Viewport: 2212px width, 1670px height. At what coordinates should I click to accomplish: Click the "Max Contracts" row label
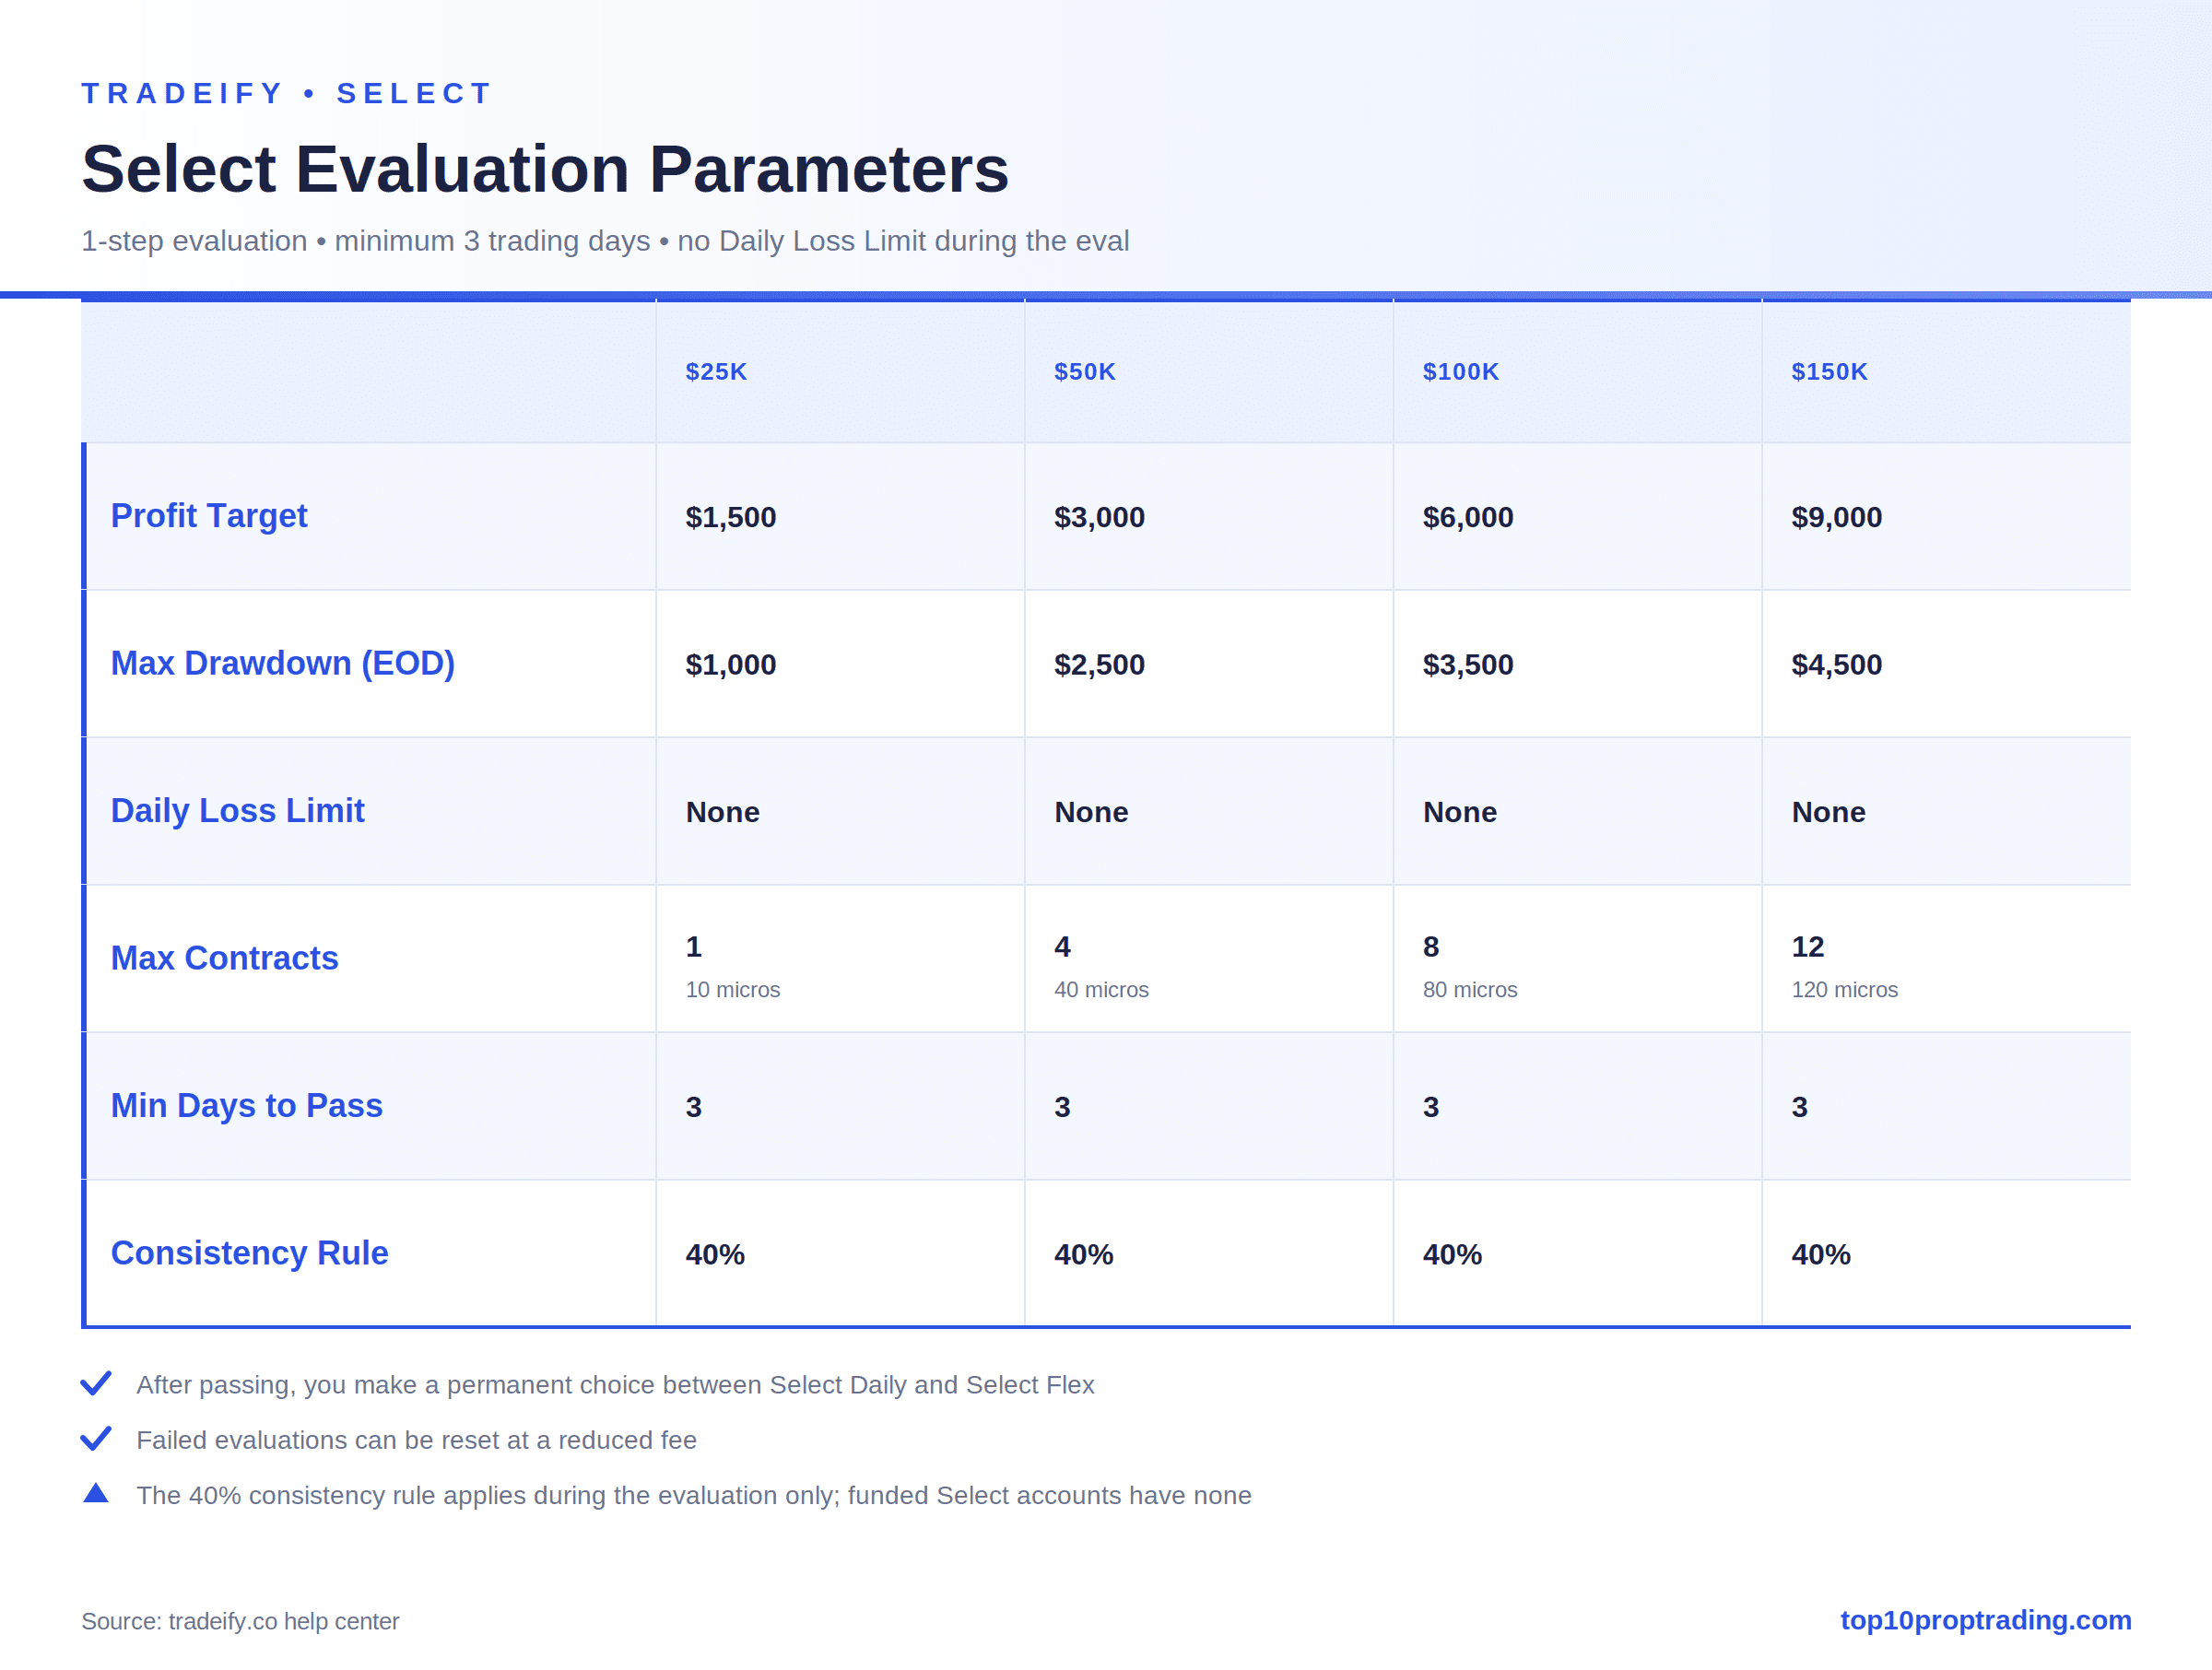point(225,958)
